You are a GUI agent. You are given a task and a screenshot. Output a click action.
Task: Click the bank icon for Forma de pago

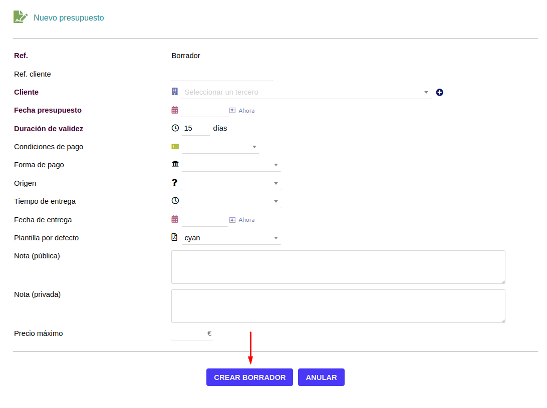175,164
